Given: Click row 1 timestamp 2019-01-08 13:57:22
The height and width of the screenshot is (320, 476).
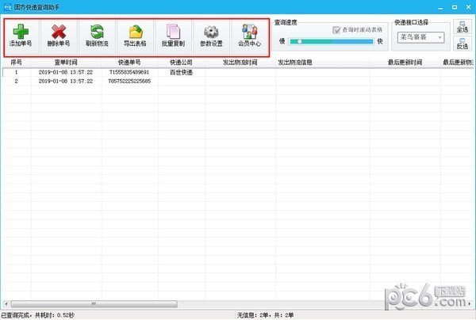Looking at the screenshot, I should (66, 72).
